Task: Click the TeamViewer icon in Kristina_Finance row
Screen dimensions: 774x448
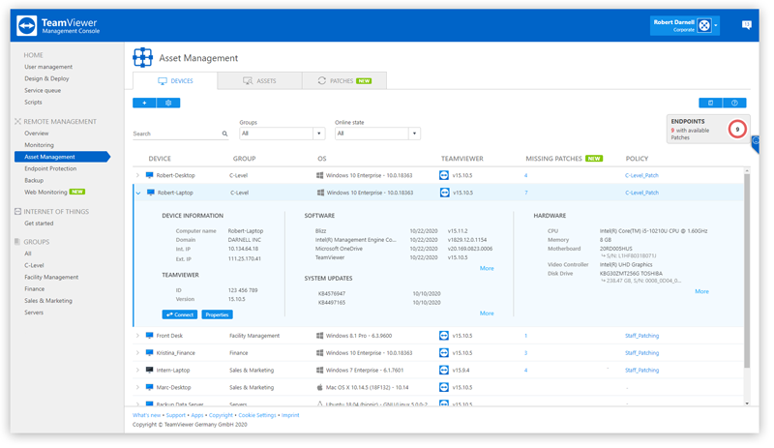Action: pyautogui.click(x=444, y=353)
